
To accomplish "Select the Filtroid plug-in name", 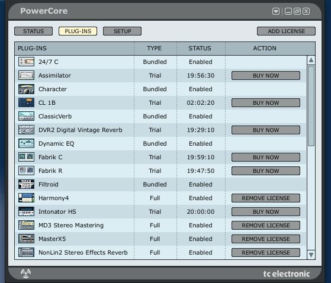I will [x=49, y=185].
